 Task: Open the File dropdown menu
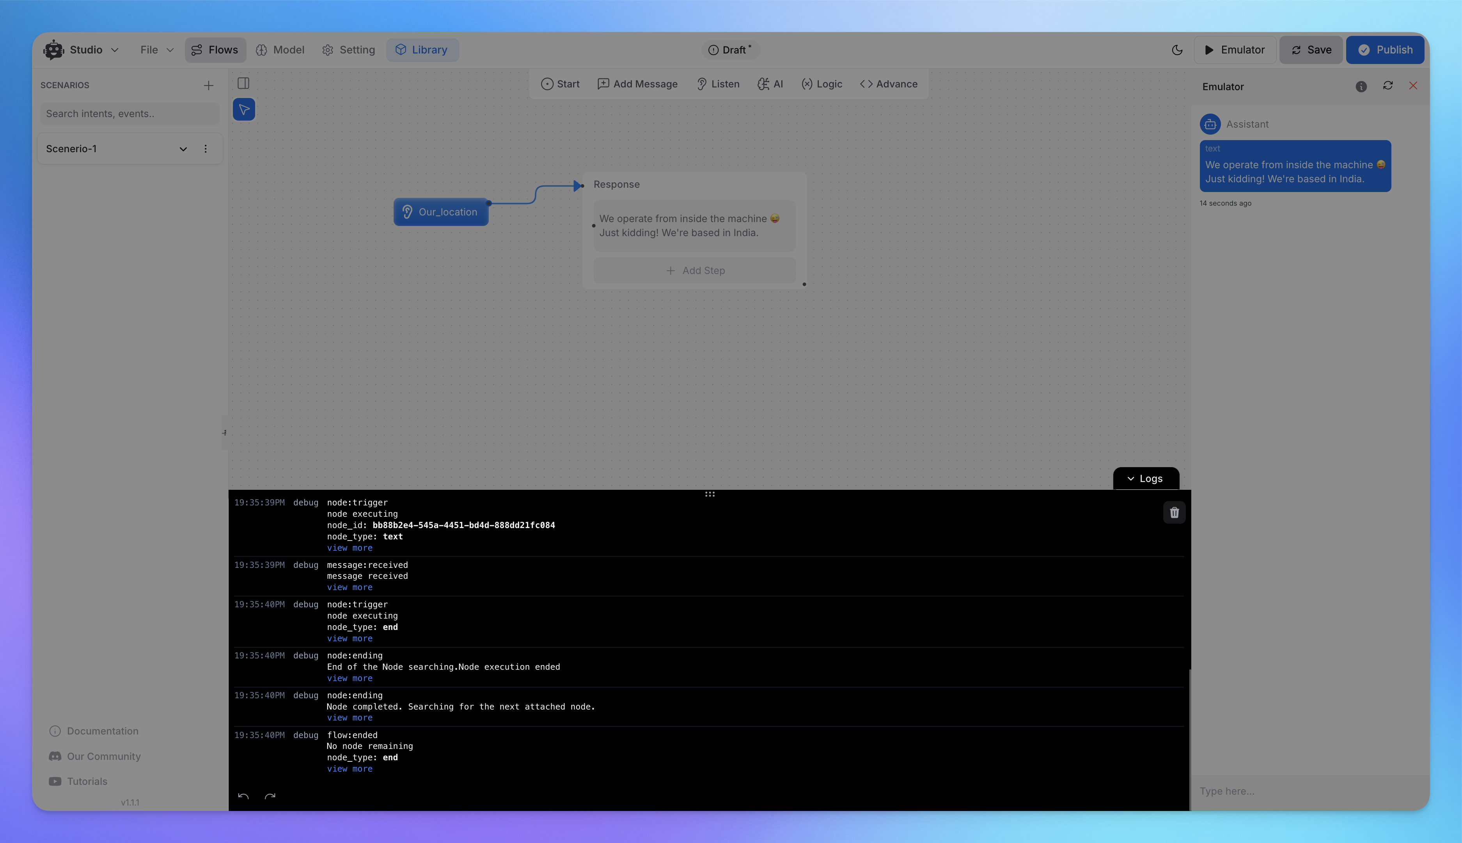point(157,50)
